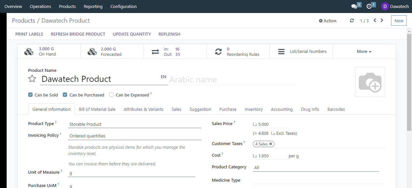This screenshot has height=188, width=412.
Task: Open the Product Category dropdown
Action: click(316, 167)
